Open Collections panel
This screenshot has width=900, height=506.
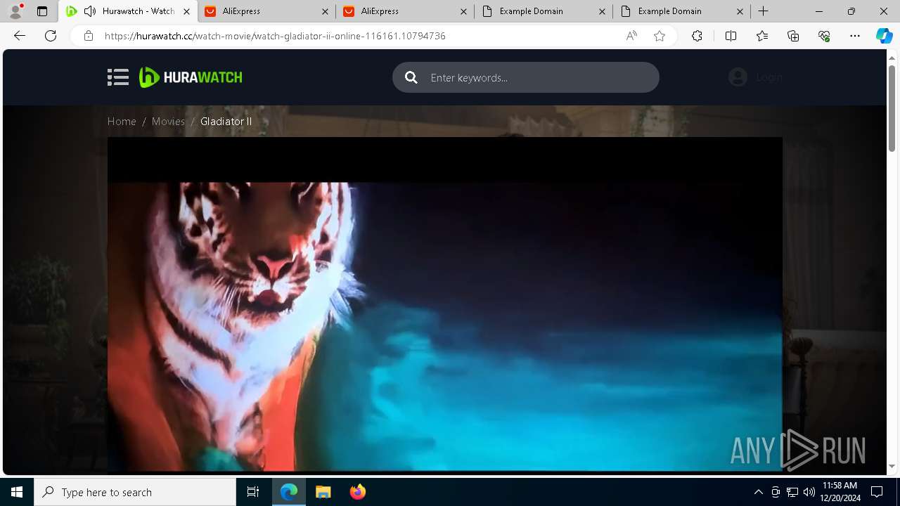point(793,36)
